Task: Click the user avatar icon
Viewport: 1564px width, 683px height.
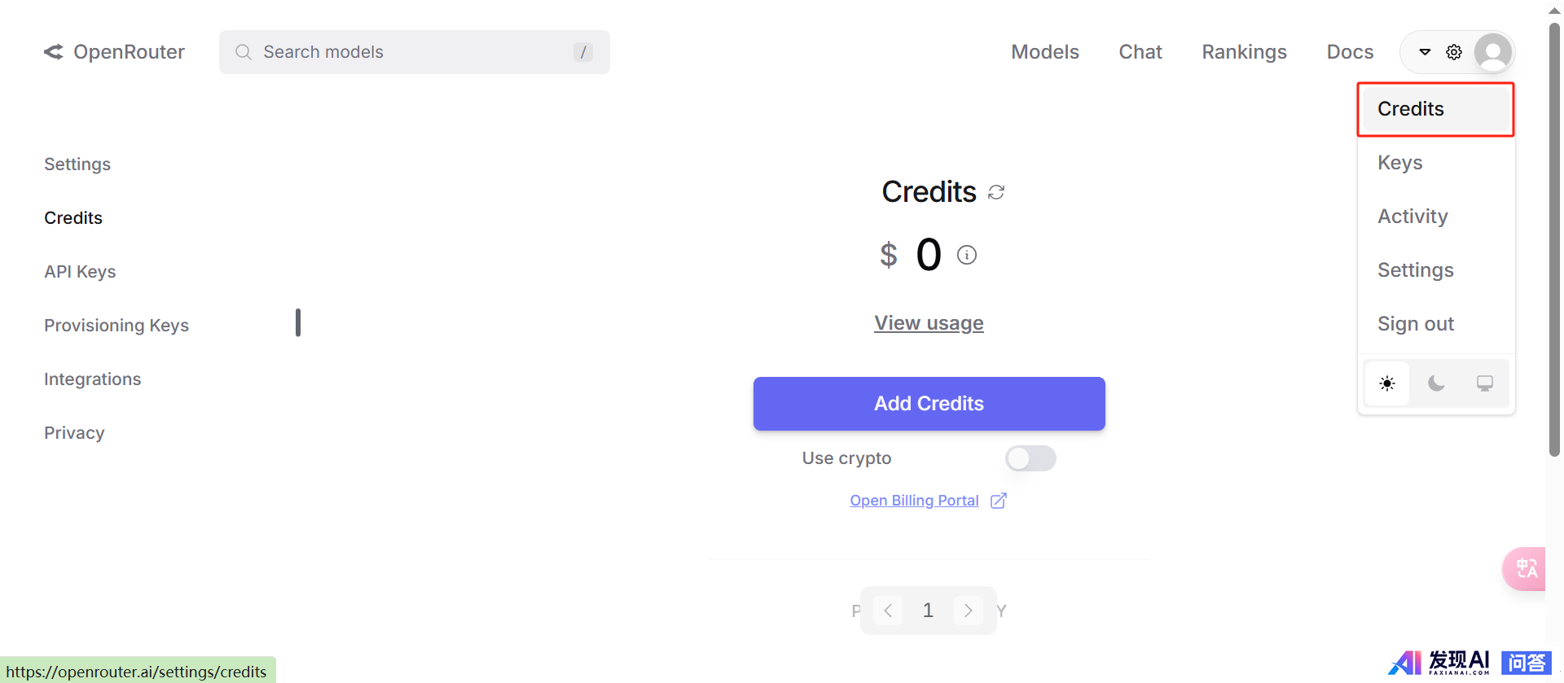Action: 1493,52
